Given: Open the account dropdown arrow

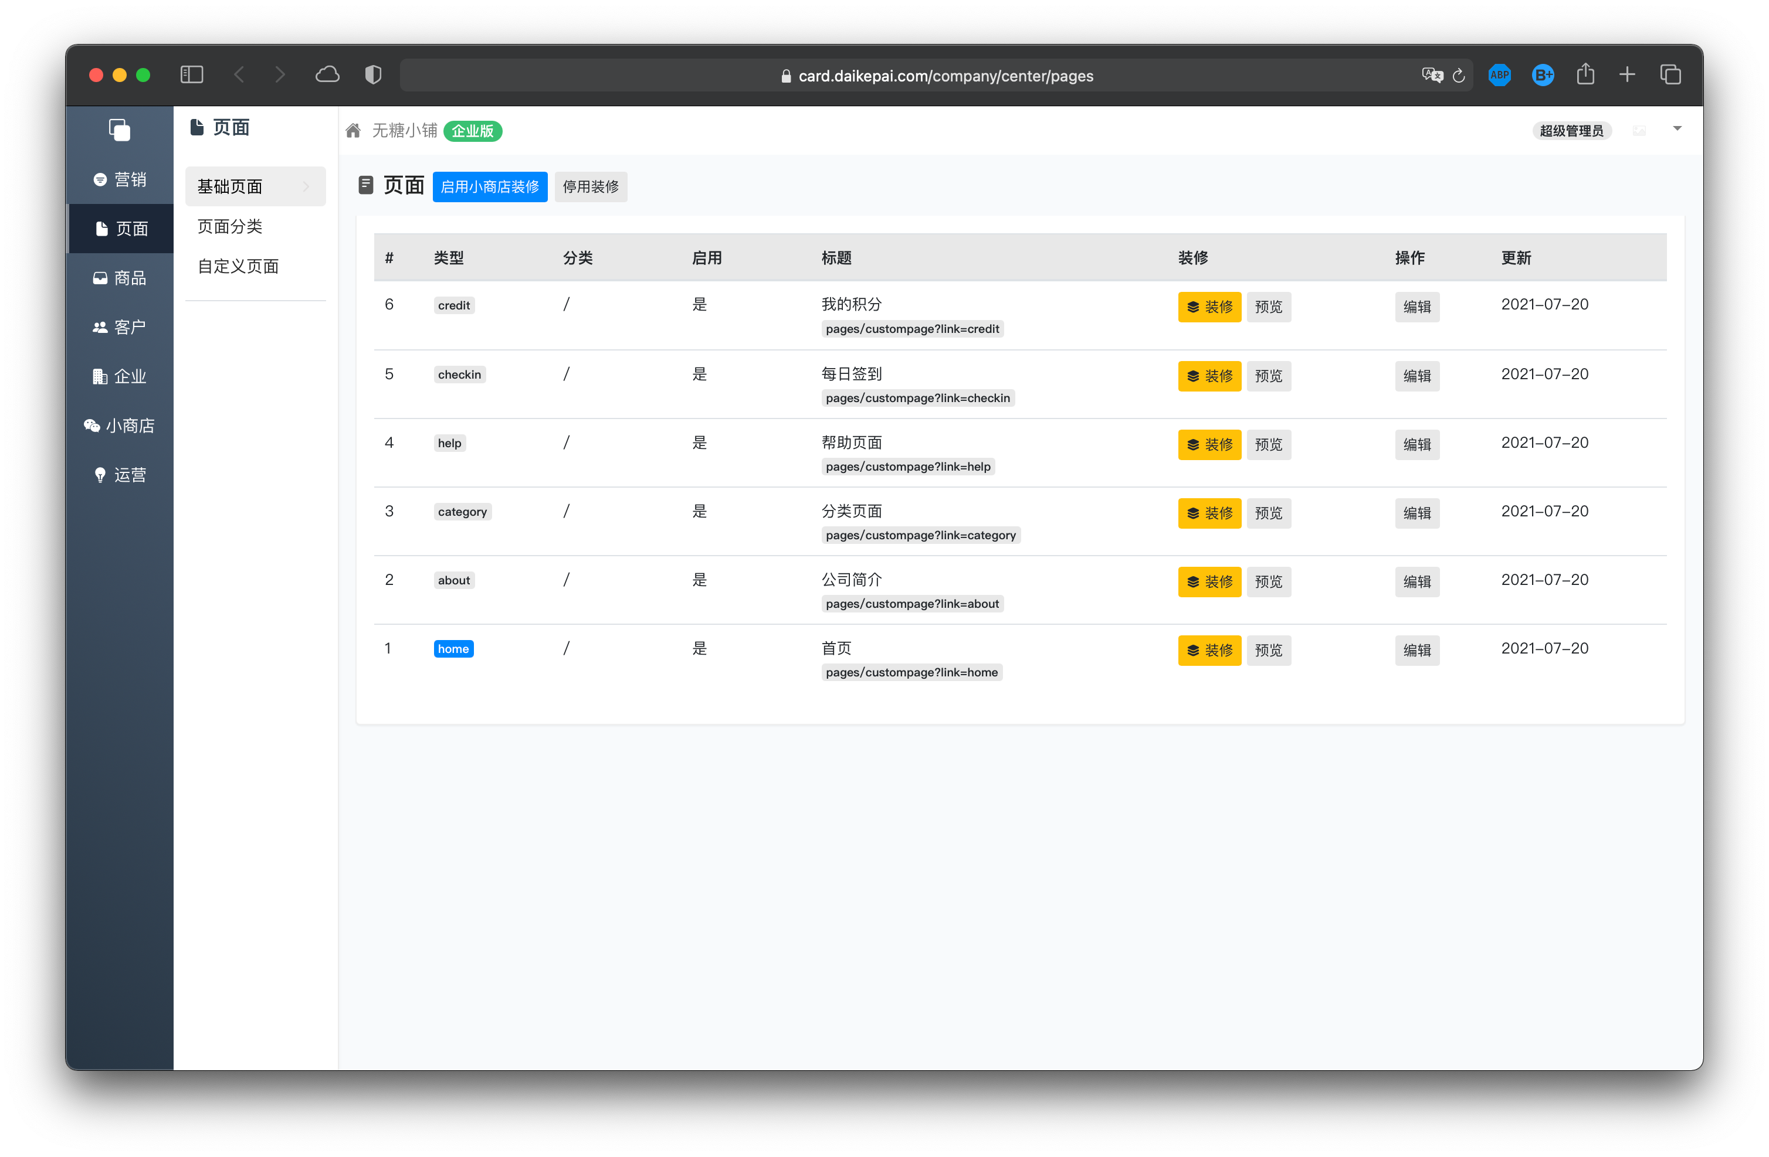Looking at the screenshot, I should coord(1677,129).
